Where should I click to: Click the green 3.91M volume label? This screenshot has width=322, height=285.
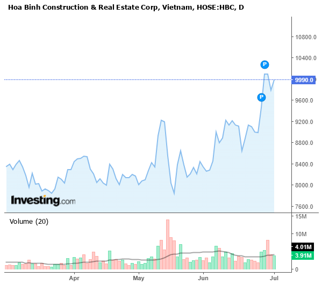(x=303, y=255)
